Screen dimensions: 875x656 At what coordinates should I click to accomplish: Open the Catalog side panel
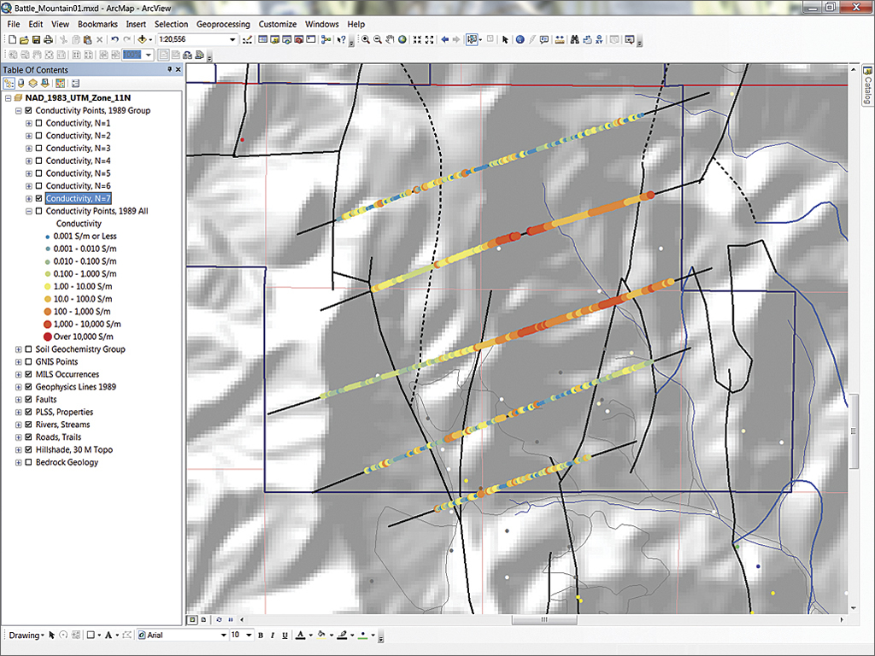[x=866, y=85]
